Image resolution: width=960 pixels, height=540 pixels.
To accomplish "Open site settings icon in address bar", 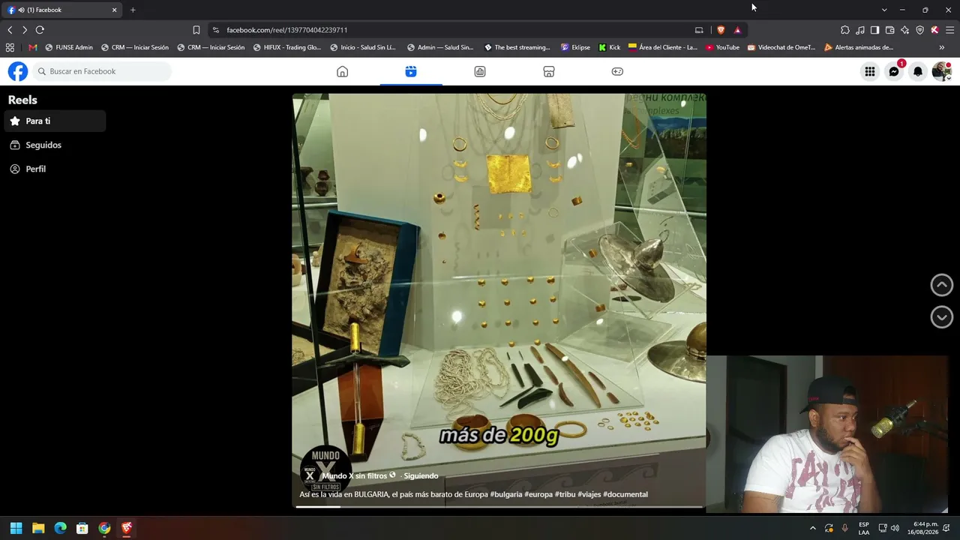I will click(216, 30).
